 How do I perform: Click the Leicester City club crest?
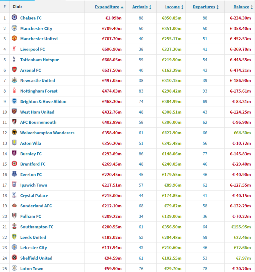click(x=14, y=247)
